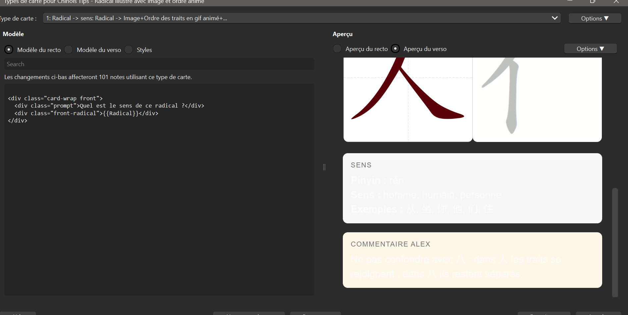Click the splitter handle between panels
The height and width of the screenshot is (315, 628).
pos(324,167)
